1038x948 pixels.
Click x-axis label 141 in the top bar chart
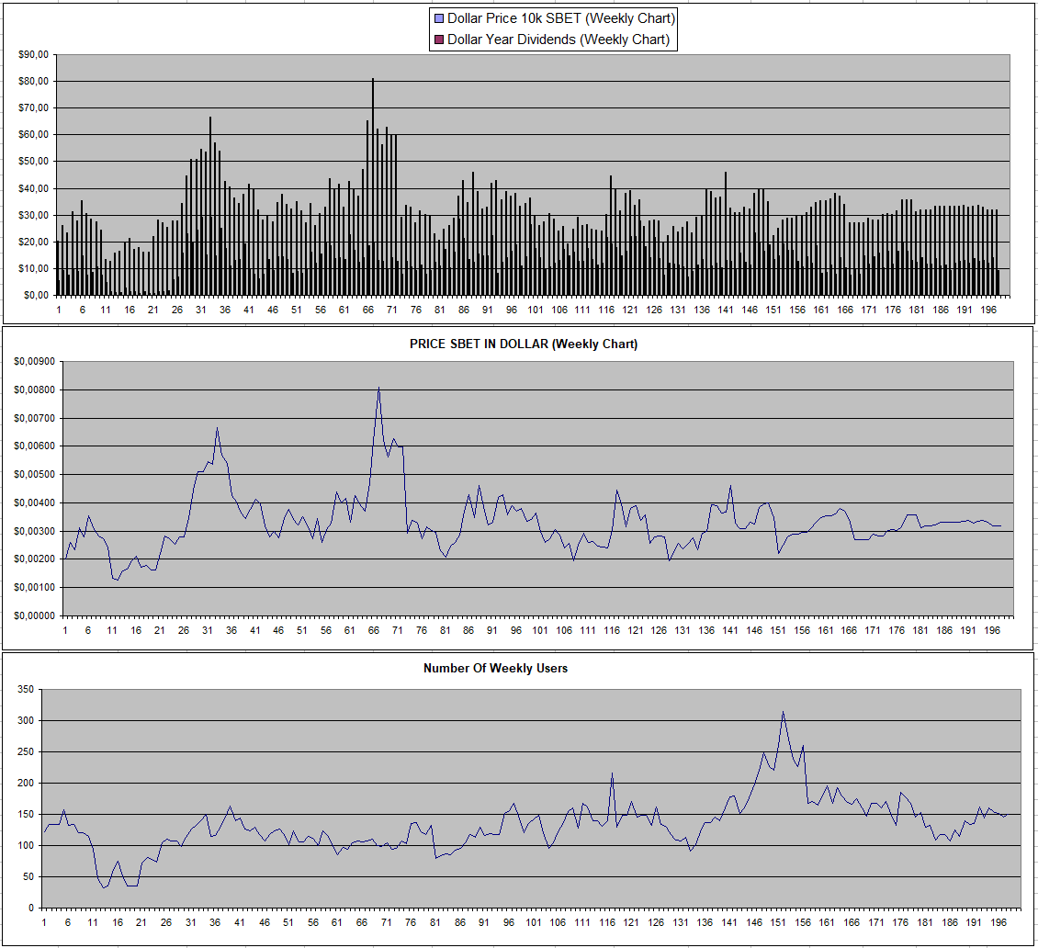[x=727, y=310]
